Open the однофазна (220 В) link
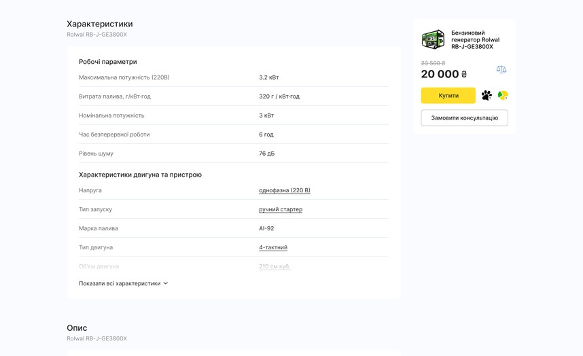Image resolution: width=583 pixels, height=356 pixels. [285, 190]
